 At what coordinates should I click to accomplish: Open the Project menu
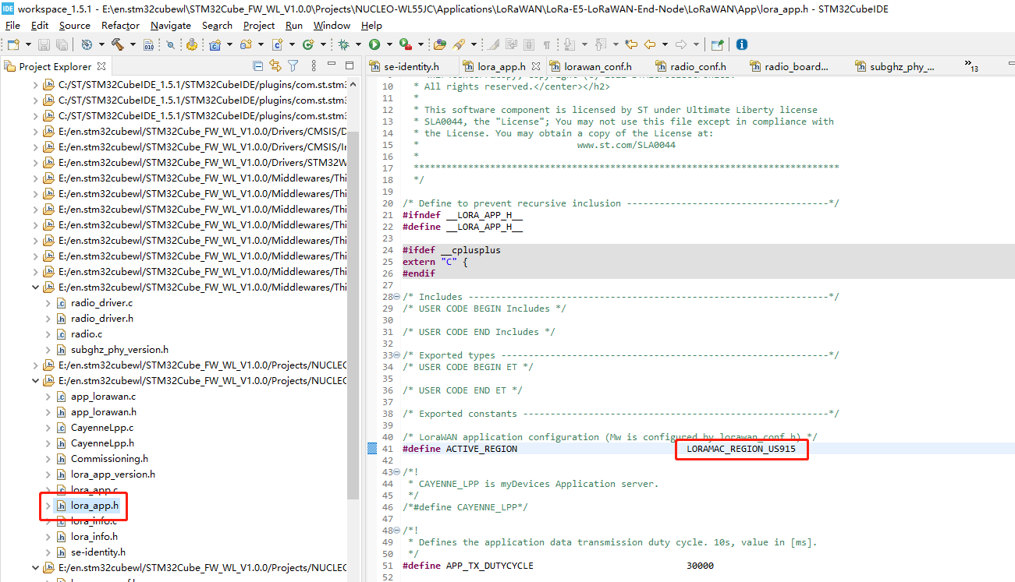258,25
